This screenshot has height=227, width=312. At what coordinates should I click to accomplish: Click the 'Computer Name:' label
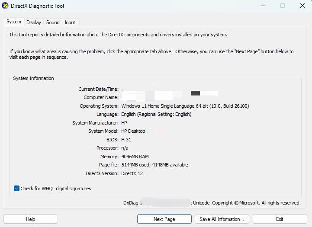tap(101, 97)
